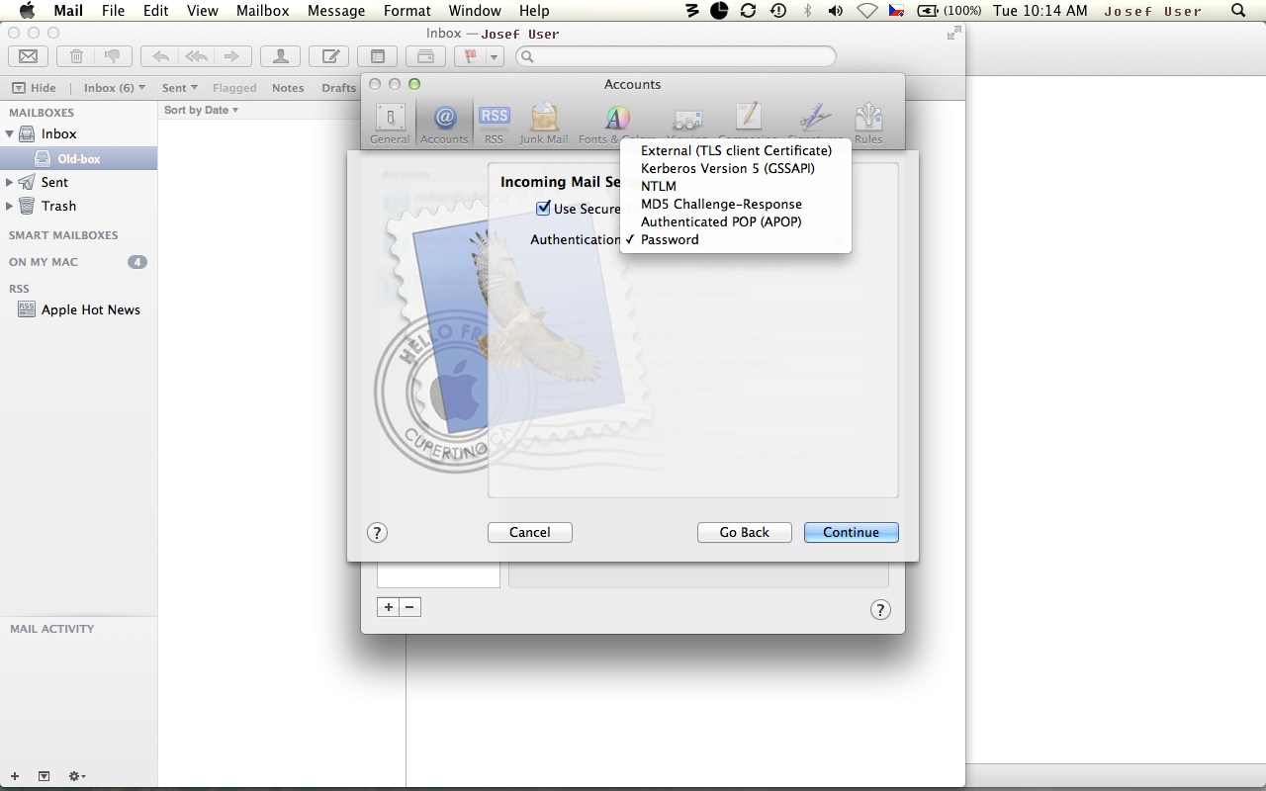Click the Go Back button

click(745, 532)
